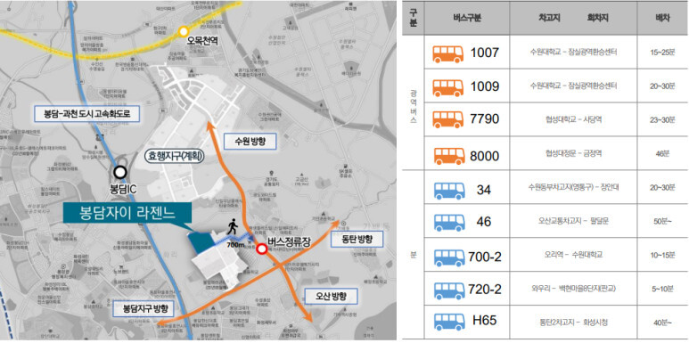Click the 오리역 - 수원대학교 route

573,254
